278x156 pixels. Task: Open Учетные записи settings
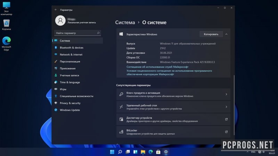(77, 75)
